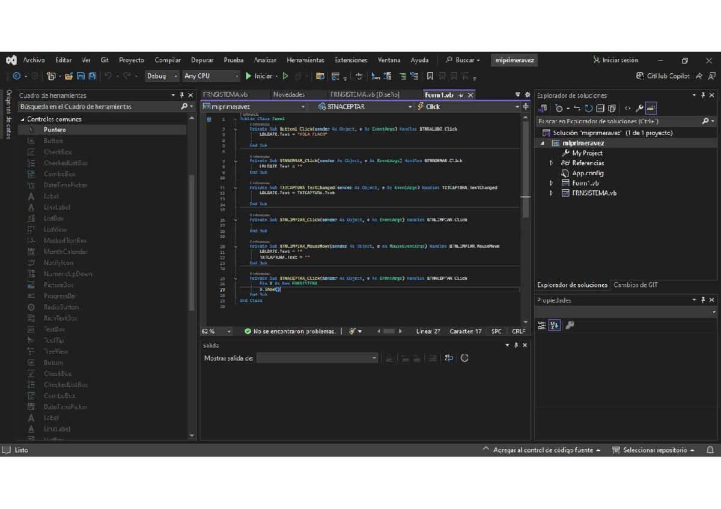Toggle the Preview Selected Items highlighted icon
The width and height of the screenshot is (721, 509).
click(x=651, y=109)
